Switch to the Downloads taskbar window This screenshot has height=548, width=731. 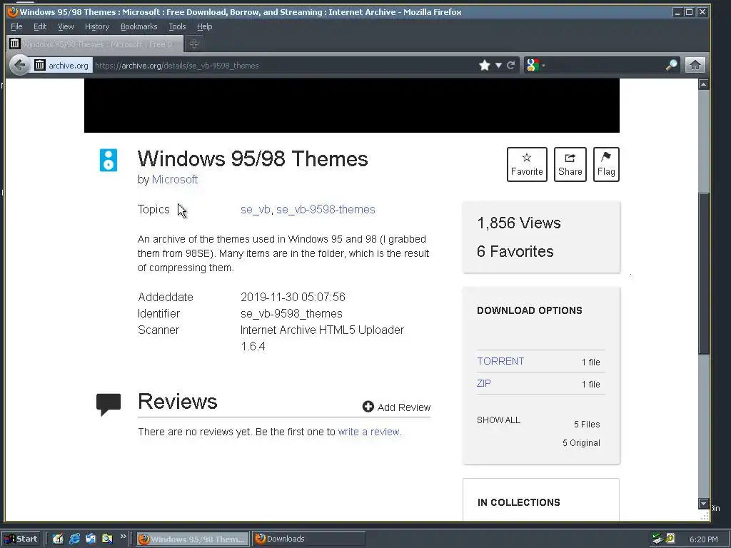pos(308,539)
